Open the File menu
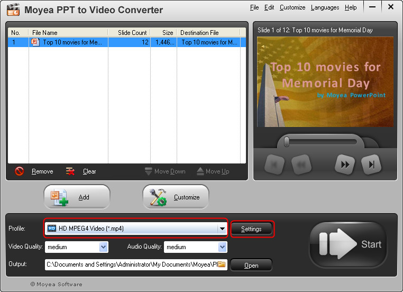 click(x=254, y=7)
